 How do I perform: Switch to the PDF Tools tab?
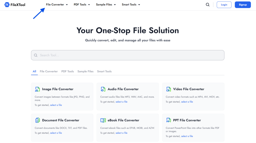coord(67,71)
